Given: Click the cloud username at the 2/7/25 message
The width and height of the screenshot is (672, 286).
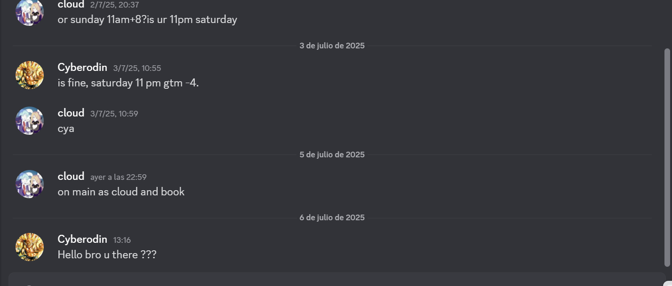Looking at the screenshot, I should point(71,5).
